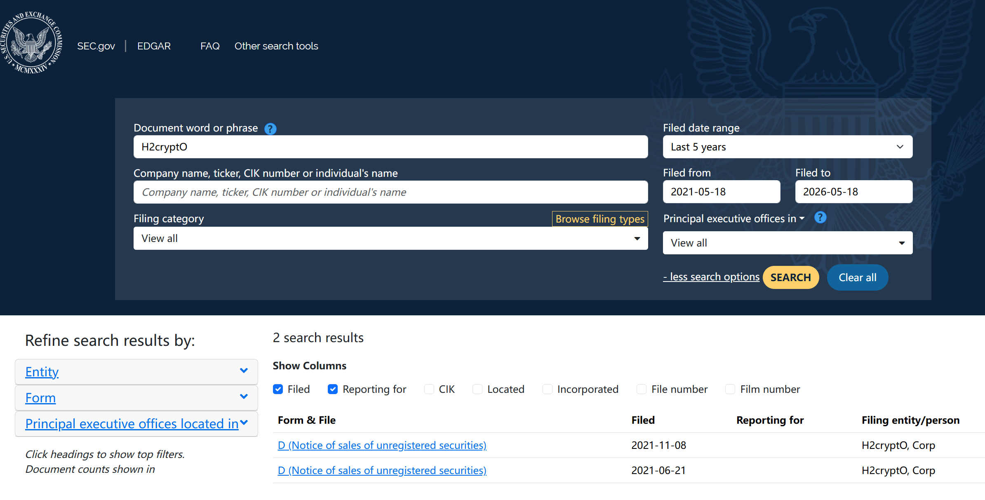Click the Form & File column header
985x500 pixels.
(x=307, y=420)
